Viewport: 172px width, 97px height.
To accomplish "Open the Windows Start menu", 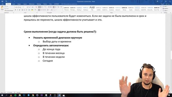I will 2,95.
